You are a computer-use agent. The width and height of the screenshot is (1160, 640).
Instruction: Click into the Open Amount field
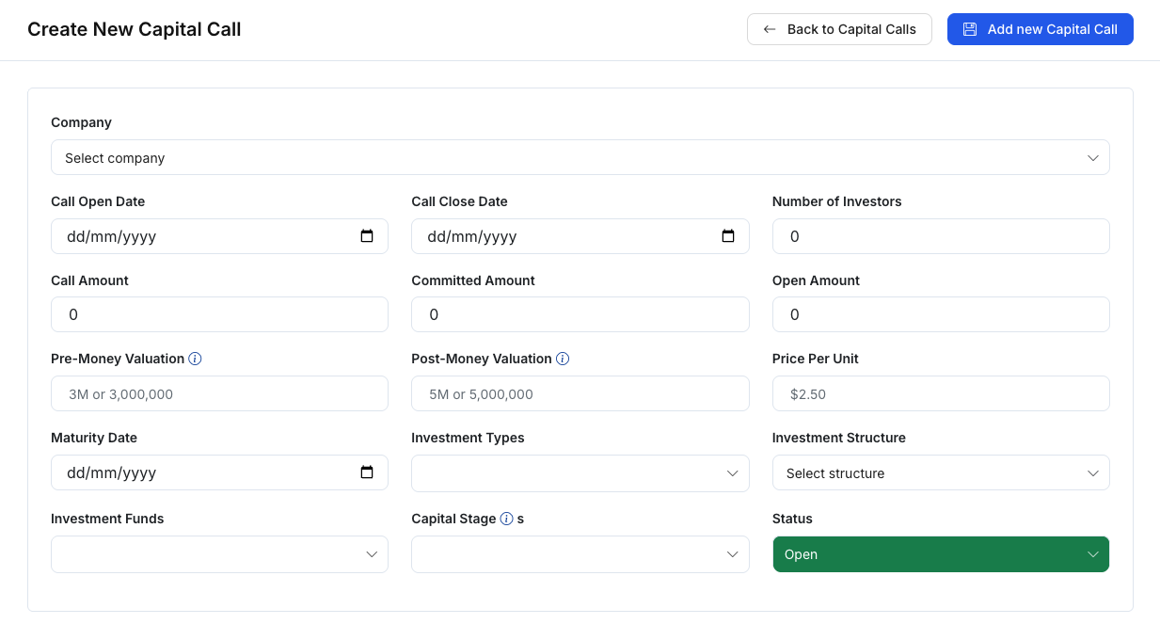click(x=940, y=314)
